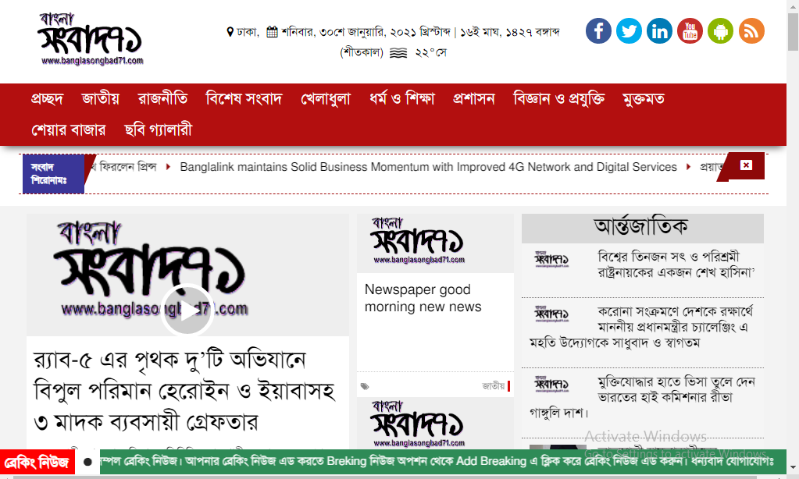799x479 pixels.
Task: Click the tag icon below the news card
Action: click(x=364, y=385)
